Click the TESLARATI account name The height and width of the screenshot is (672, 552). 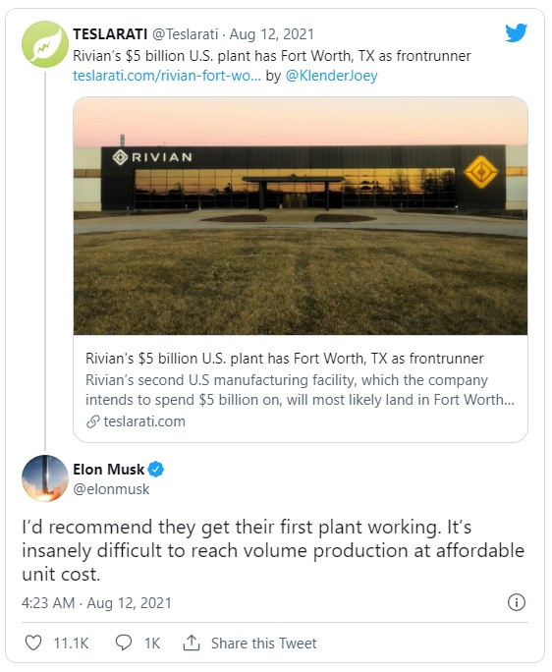click(110, 33)
